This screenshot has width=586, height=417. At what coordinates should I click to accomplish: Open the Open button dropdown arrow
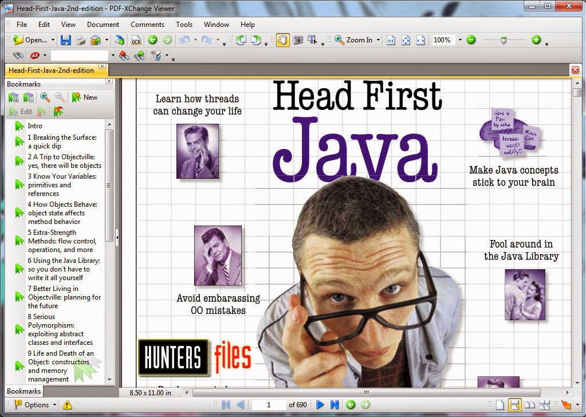tap(53, 40)
